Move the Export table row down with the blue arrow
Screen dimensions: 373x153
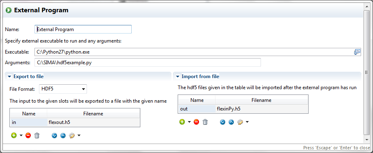click(54, 135)
